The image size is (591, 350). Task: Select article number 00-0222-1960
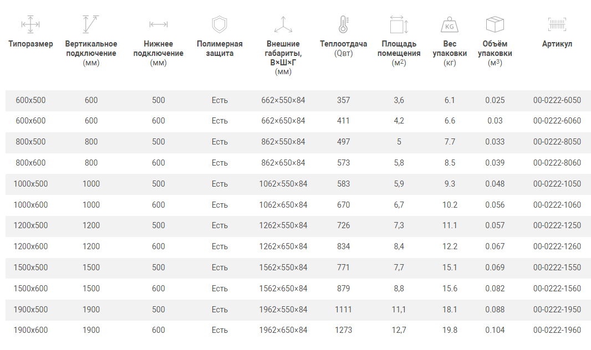coord(557,330)
